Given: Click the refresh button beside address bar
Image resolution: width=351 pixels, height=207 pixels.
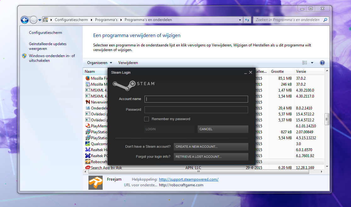Looking at the screenshot, I should [x=247, y=20].
